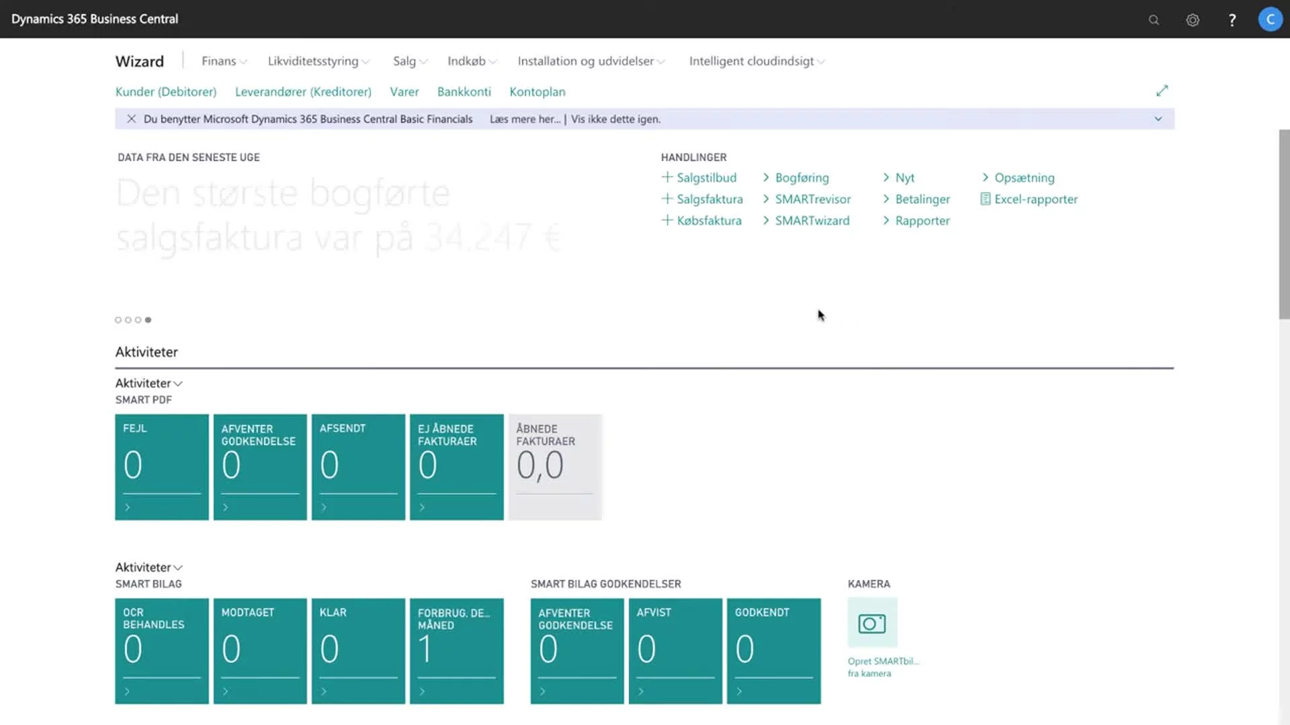Click the vertical page scrollbar
This screenshot has width=1290, height=725.
1284,225
